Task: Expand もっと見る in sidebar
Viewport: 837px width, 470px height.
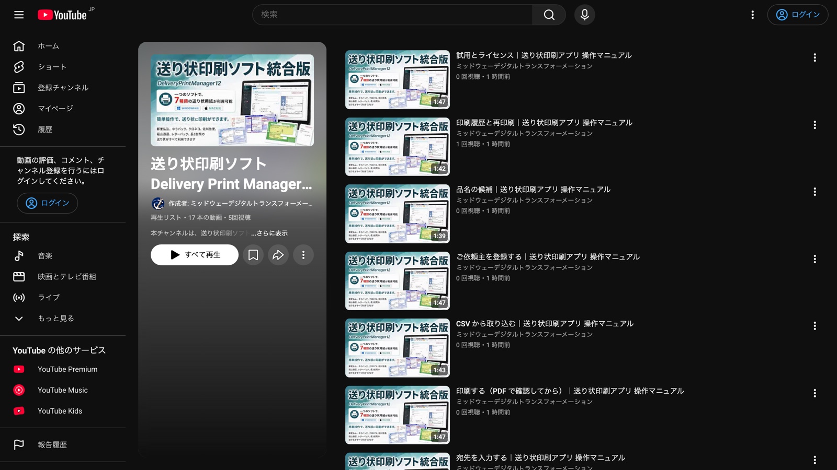Action: [63, 319]
